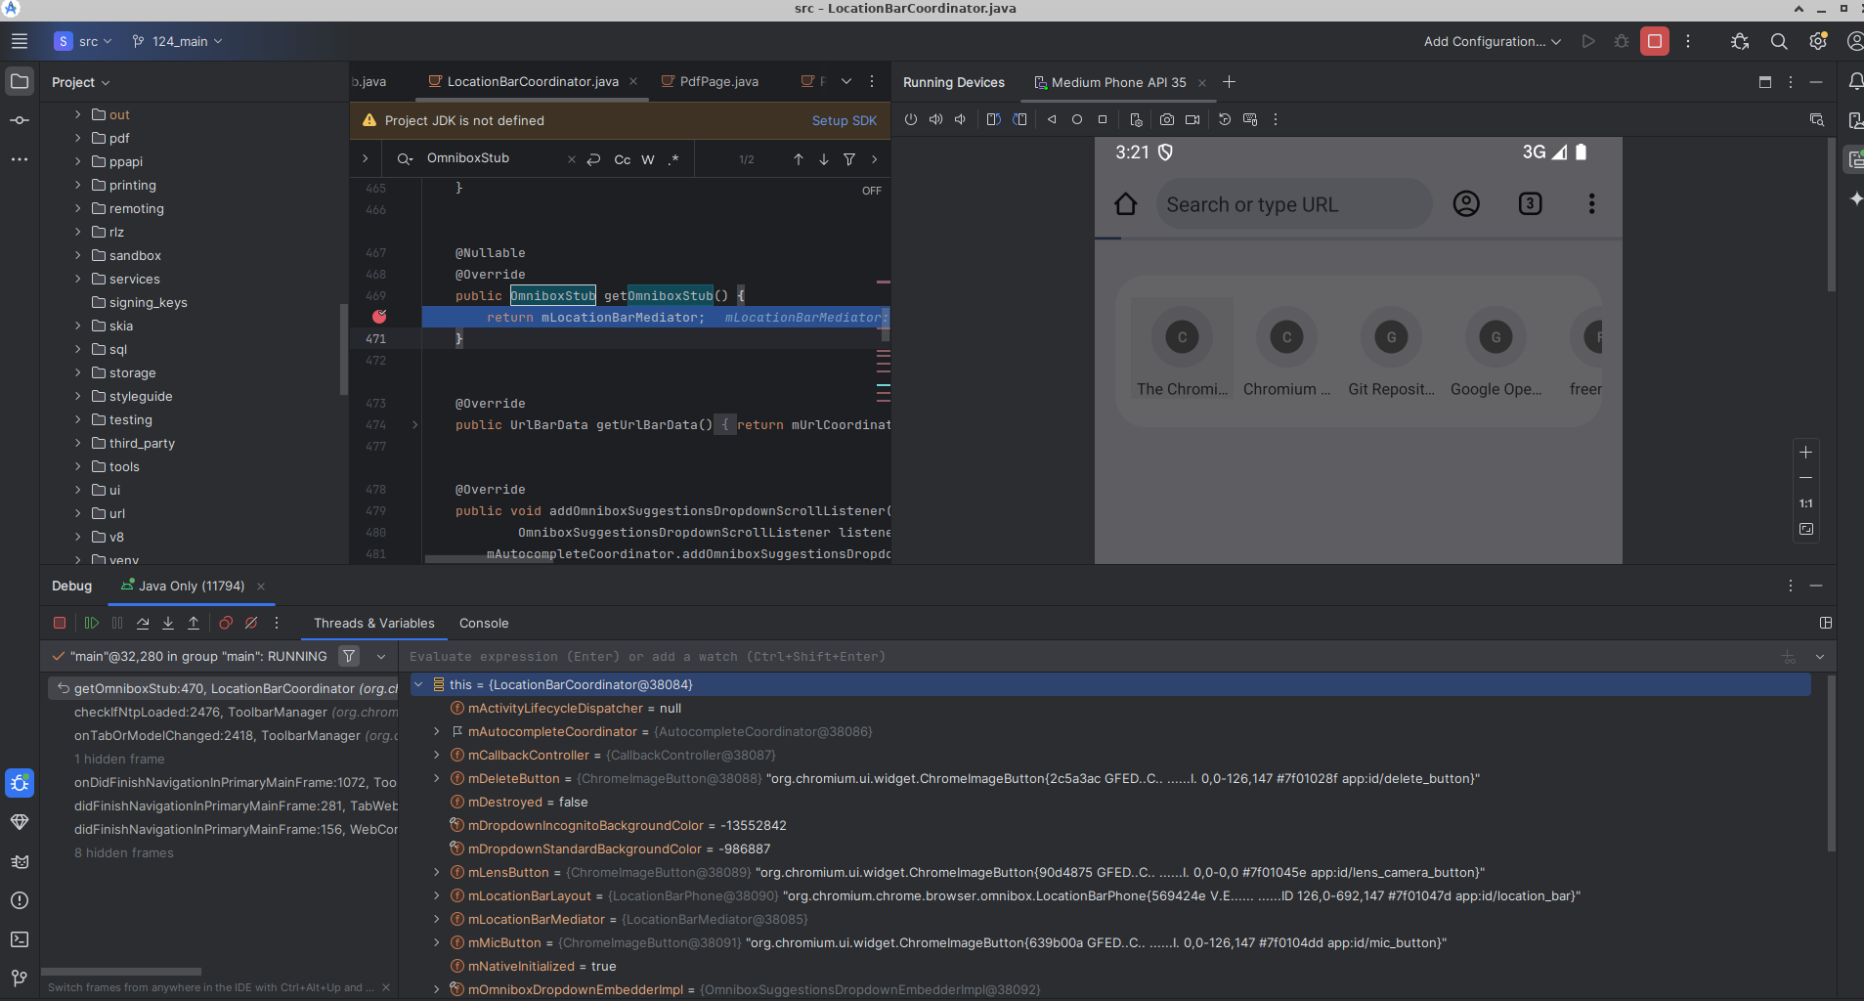Mute all breakpoints

click(251, 623)
